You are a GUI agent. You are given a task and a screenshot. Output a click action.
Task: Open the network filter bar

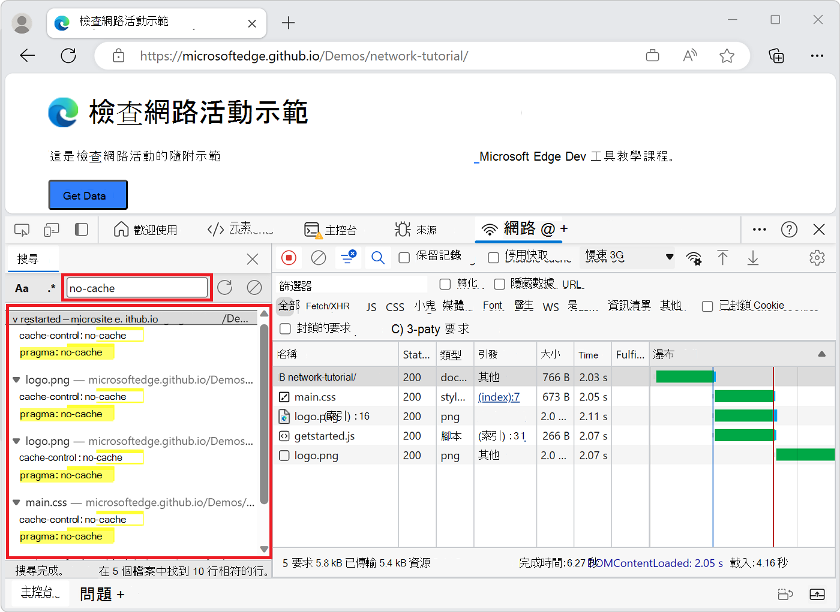(348, 258)
